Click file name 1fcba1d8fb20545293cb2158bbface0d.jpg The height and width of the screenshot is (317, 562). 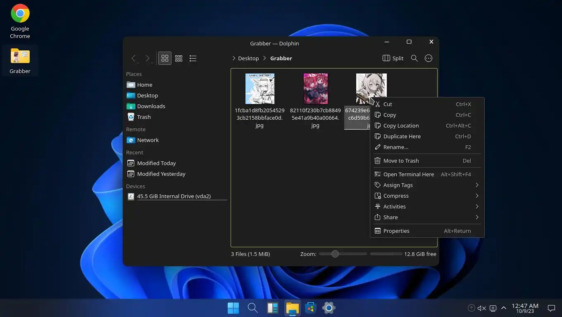260,118
